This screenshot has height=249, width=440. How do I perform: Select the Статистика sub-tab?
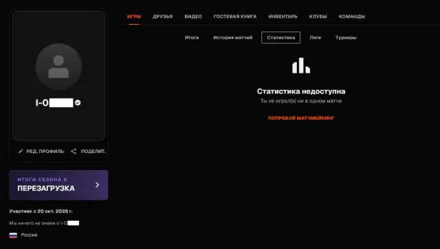pos(281,38)
